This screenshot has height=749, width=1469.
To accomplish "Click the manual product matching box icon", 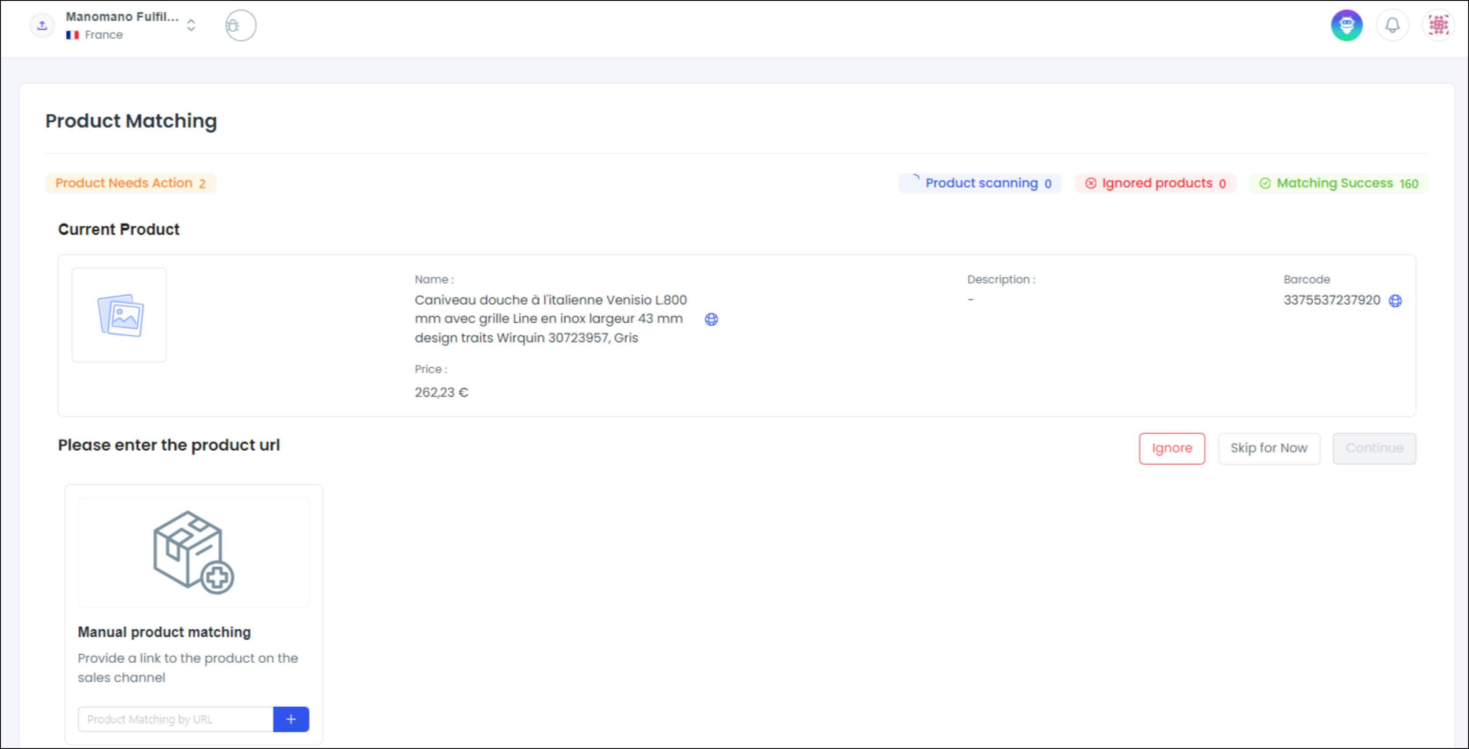I will click(x=194, y=552).
